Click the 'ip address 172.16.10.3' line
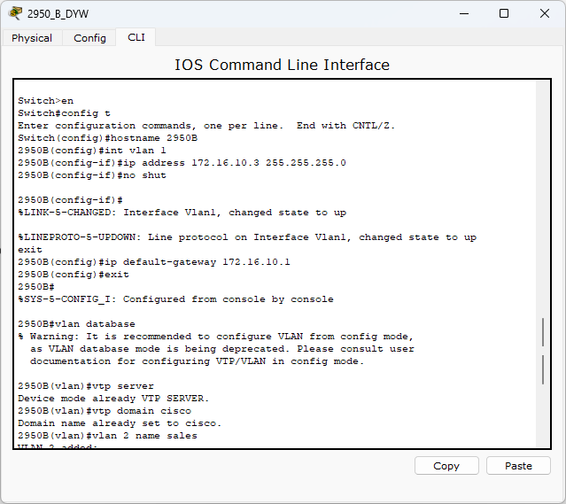The width and height of the screenshot is (566, 504). [x=182, y=163]
